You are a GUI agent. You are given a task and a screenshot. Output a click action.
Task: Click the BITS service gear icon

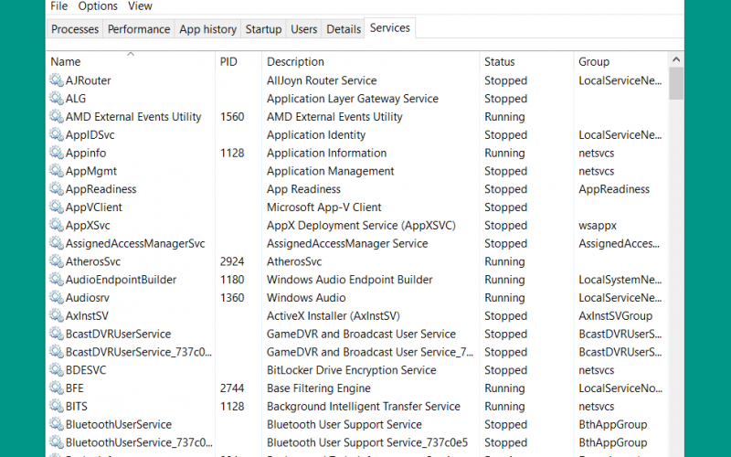click(57, 406)
